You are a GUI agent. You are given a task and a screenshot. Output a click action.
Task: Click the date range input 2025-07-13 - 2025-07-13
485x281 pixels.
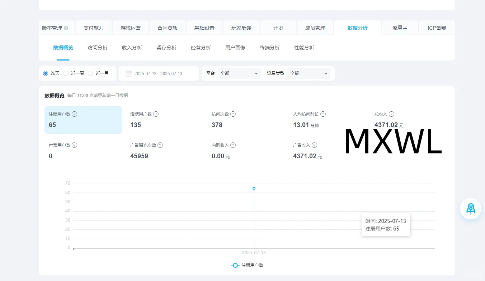pos(159,73)
